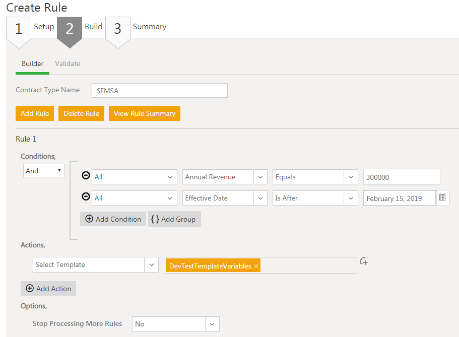
Task: Expand the Equals operator dropdown
Action: pyautogui.click(x=350, y=177)
